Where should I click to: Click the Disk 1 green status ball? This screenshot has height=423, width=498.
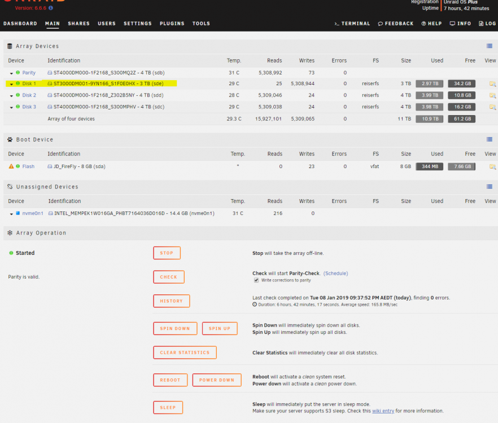click(18, 83)
